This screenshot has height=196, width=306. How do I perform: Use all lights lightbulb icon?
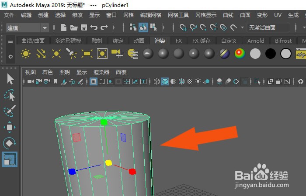tap(198, 81)
